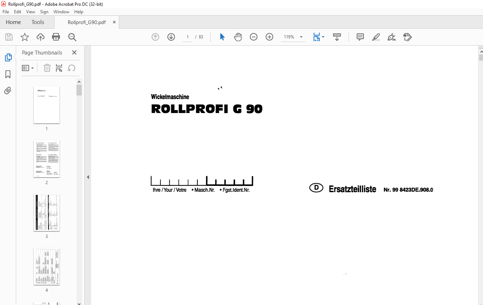
Task: Select page 4 thumbnail
Action: click(x=47, y=266)
